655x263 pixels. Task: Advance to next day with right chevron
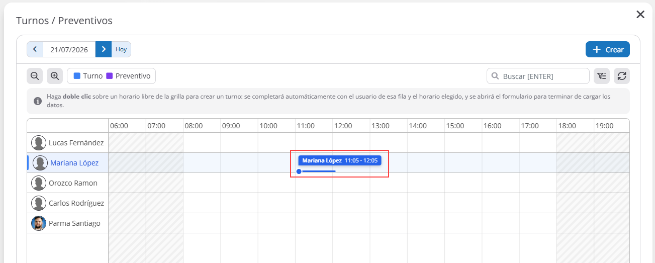[103, 49]
